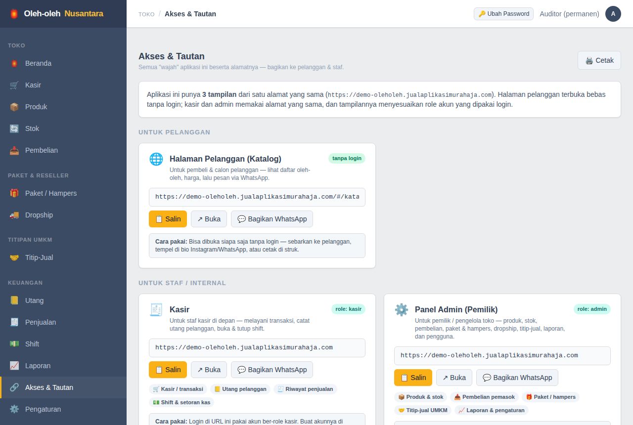Click the Laporan chart icon
The height and width of the screenshot is (425, 633).
(x=14, y=366)
